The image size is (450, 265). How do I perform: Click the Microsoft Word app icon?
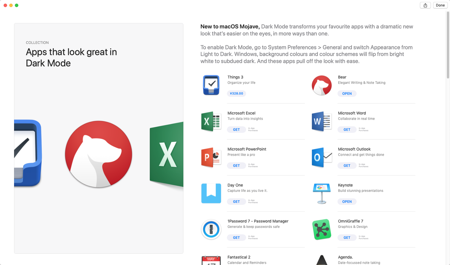coord(322,121)
